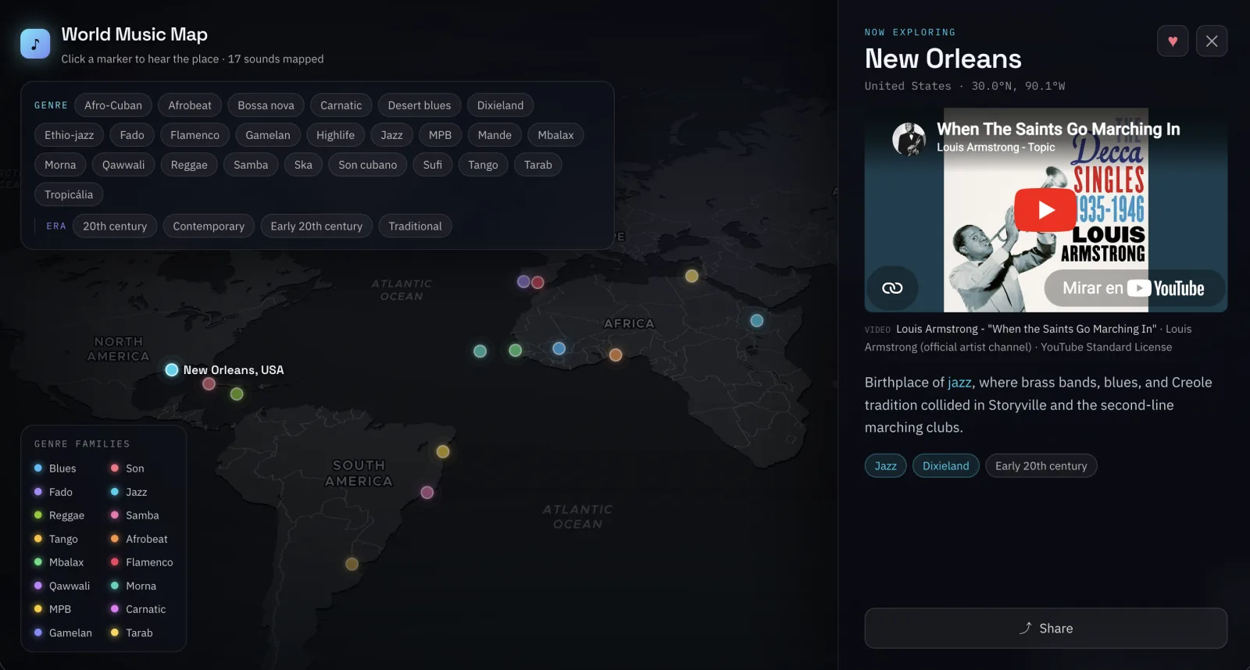This screenshot has height=670, width=1250.
Task: Toggle the Jazz genre filter chip
Action: 391,135
